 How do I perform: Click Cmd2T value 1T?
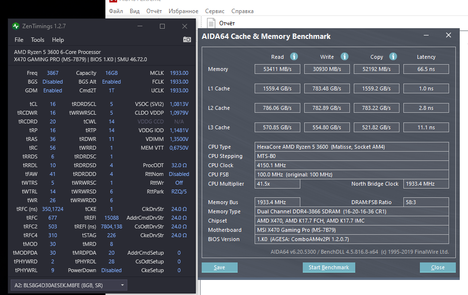(x=111, y=90)
